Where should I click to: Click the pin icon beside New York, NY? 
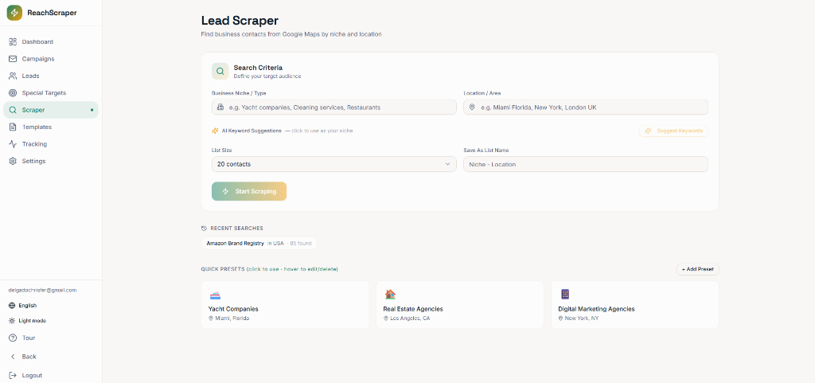[x=561, y=318]
